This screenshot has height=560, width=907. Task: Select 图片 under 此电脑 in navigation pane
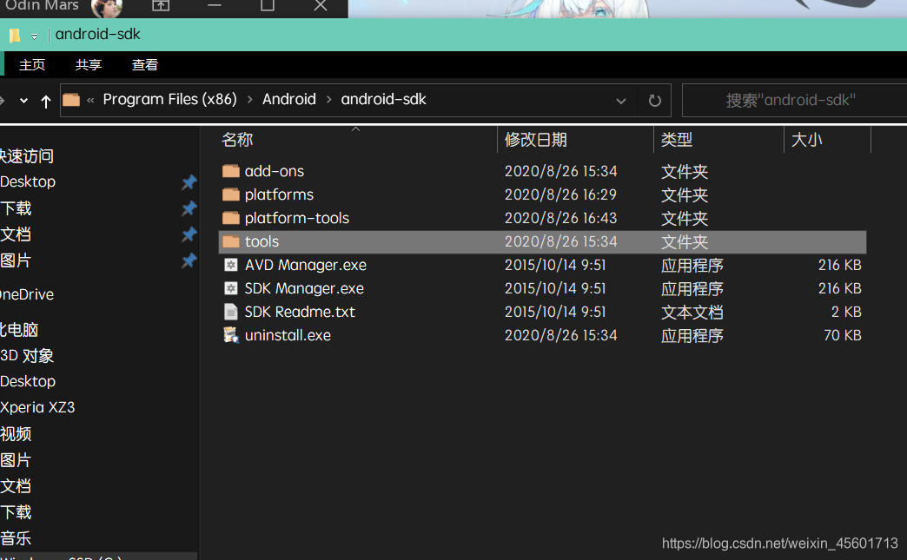pos(16,461)
